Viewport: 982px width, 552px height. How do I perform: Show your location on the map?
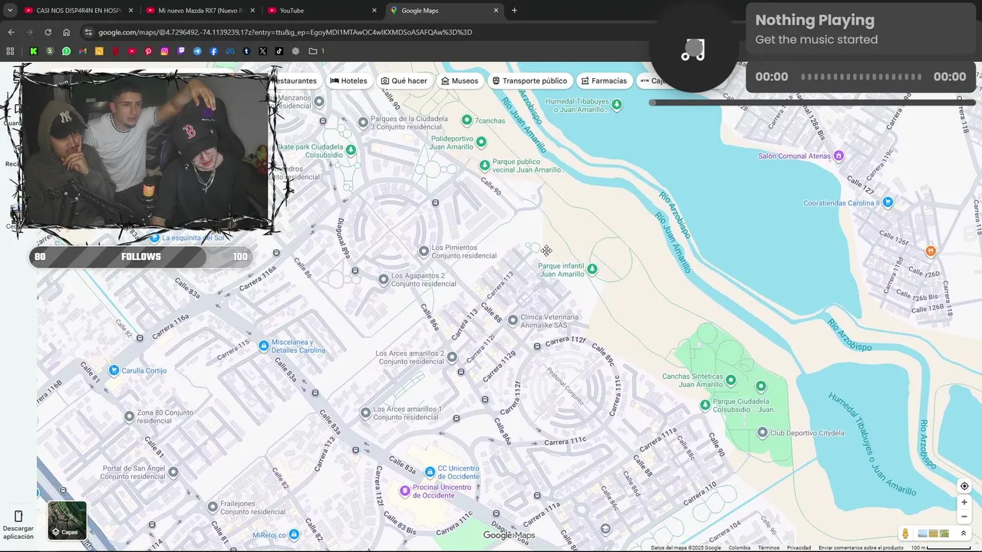964,486
